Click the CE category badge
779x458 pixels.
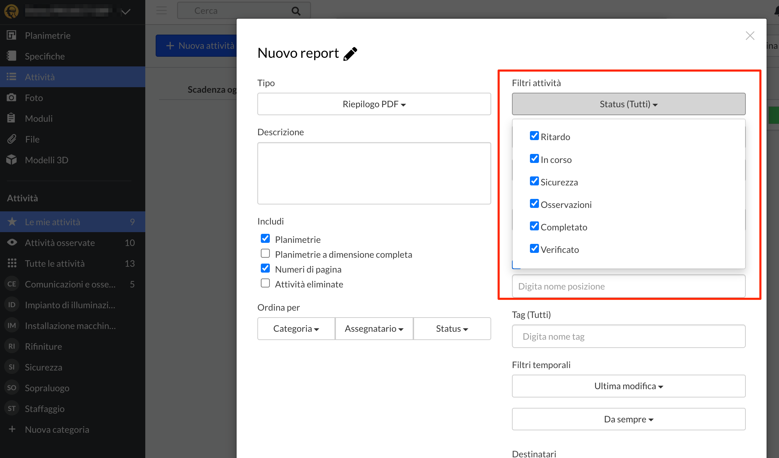pyautogui.click(x=12, y=284)
